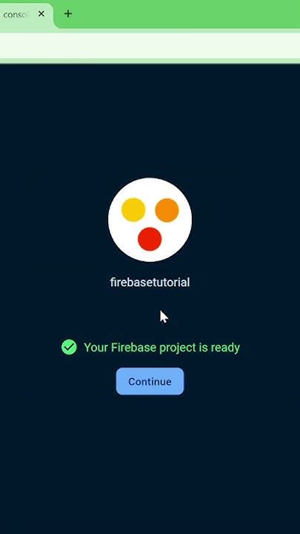This screenshot has height=534, width=300.
Task: Select the white circular project avatar
Action: point(150,220)
